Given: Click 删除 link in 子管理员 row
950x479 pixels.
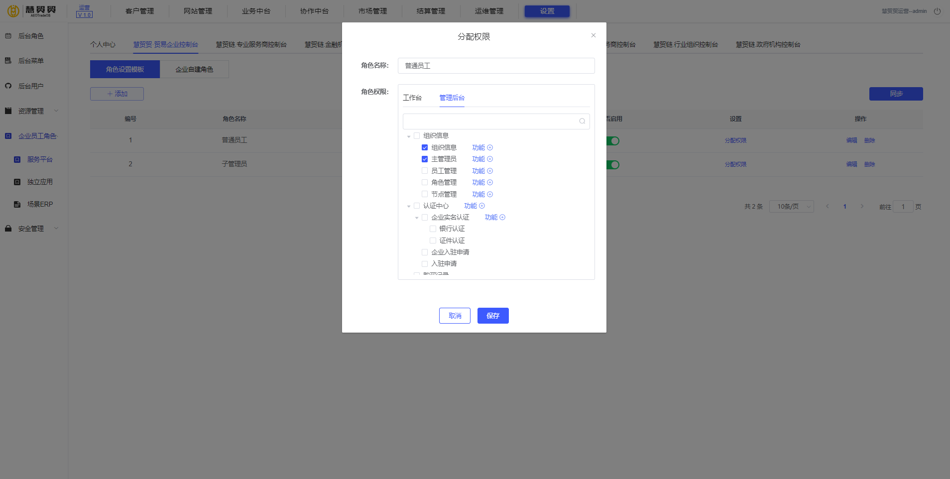Looking at the screenshot, I should (x=870, y=164).
